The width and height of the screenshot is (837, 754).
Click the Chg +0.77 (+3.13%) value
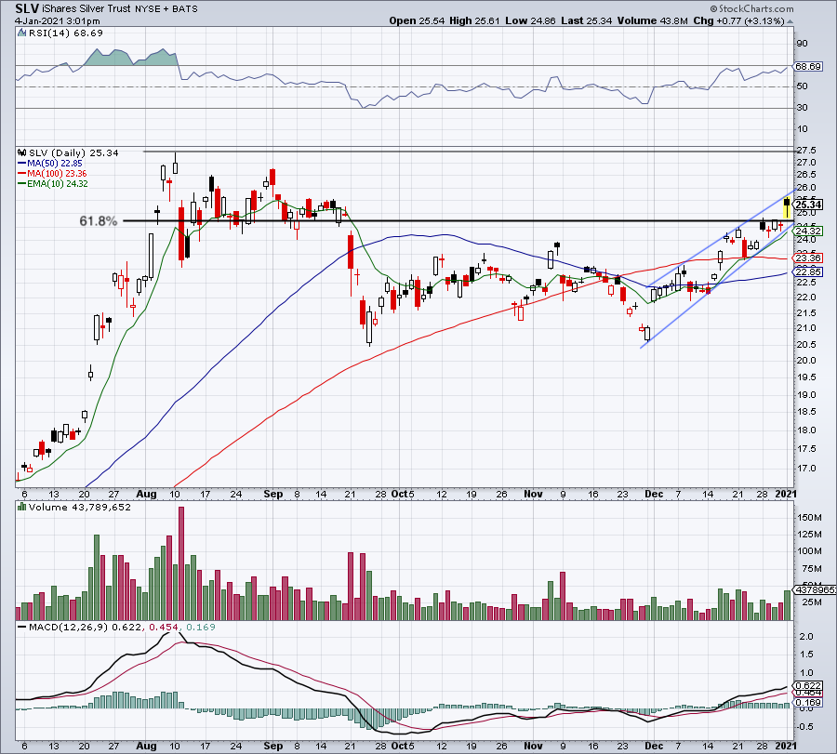(x=738, y=20)
